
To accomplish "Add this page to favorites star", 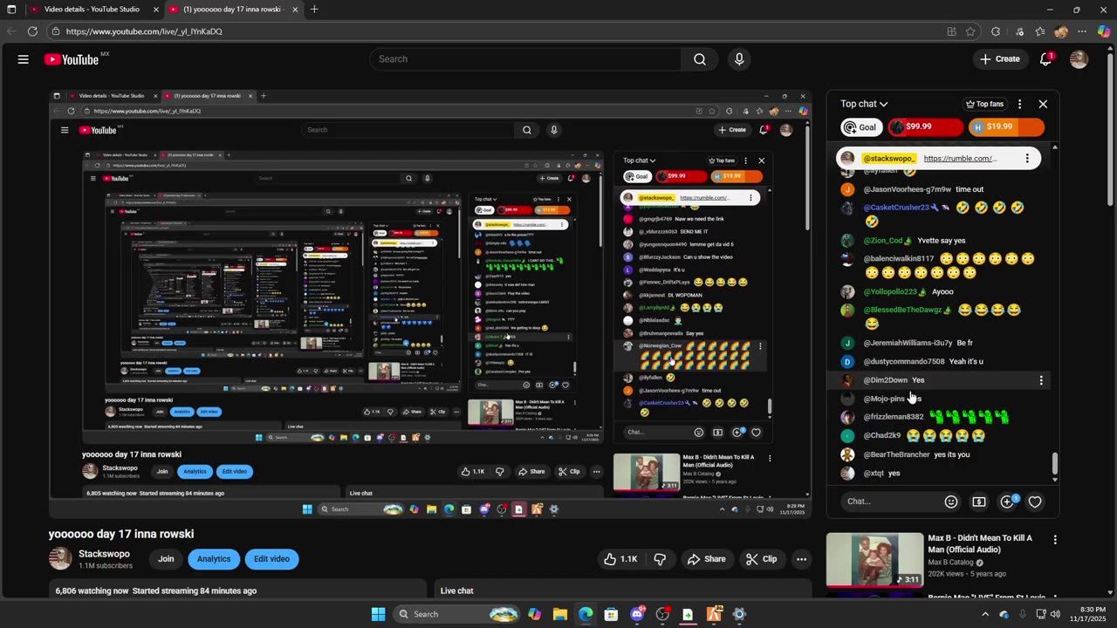I will (970, 31).
